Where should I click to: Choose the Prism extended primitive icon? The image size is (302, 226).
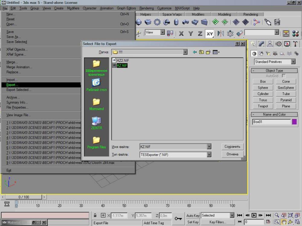pyautogui.click(x=204, y=22)
